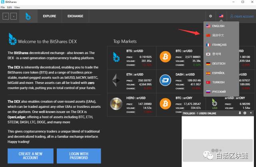Close the Trollbox chat panel
The width and height of the screenshot is (256, 167).
(251, 113)
